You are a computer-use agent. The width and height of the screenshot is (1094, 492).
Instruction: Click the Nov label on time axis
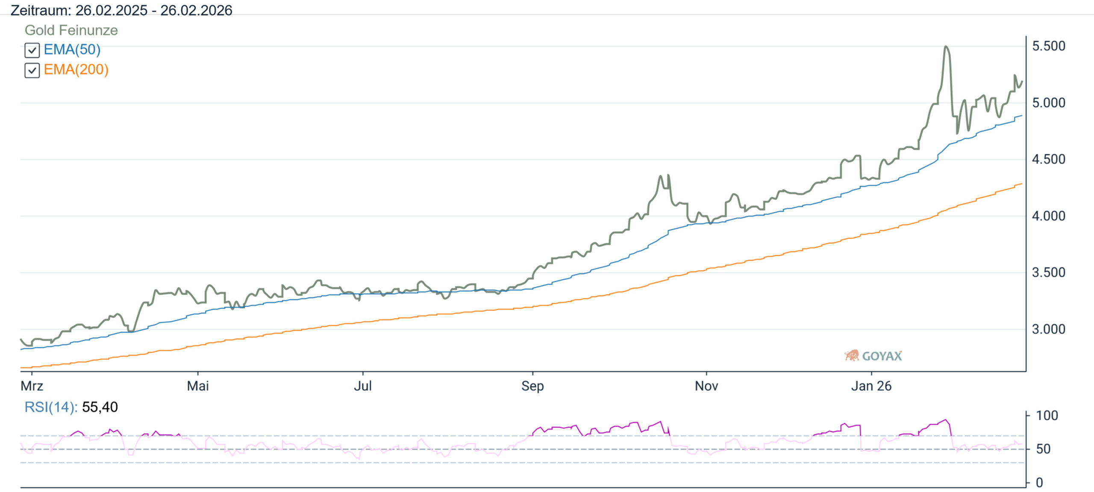pos(706,386)
